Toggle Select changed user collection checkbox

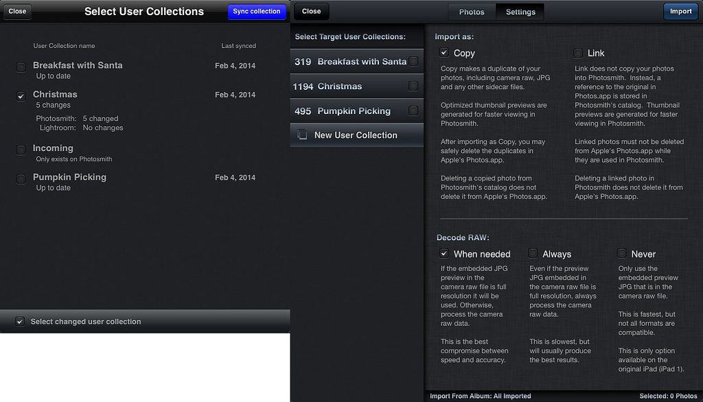pos(20,321)
